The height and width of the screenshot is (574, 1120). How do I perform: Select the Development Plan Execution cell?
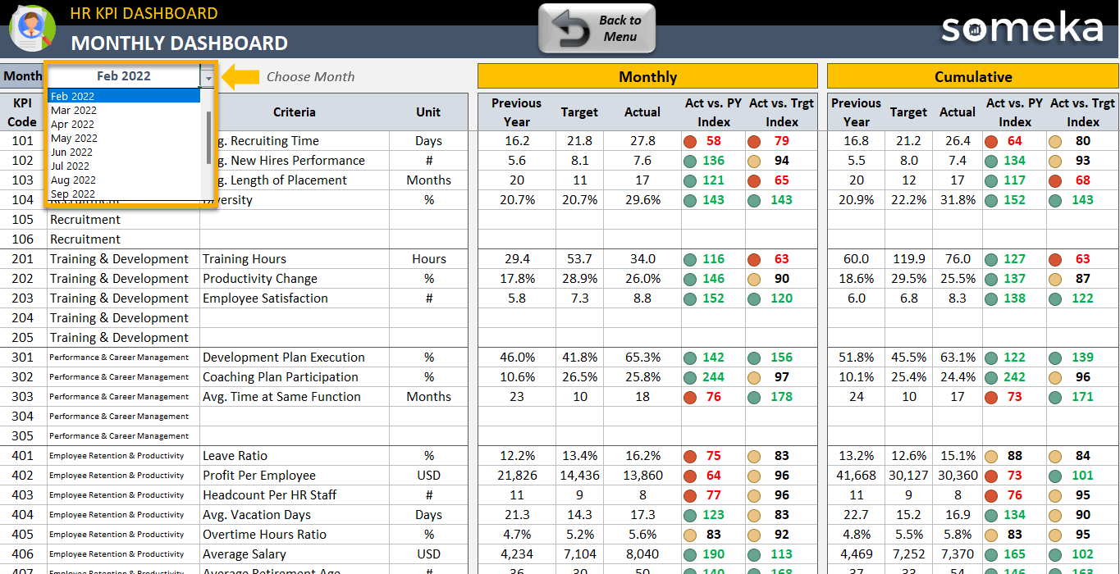pos(295,358)
